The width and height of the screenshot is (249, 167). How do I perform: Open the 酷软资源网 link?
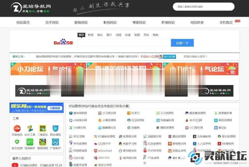(x=167, y=128)
